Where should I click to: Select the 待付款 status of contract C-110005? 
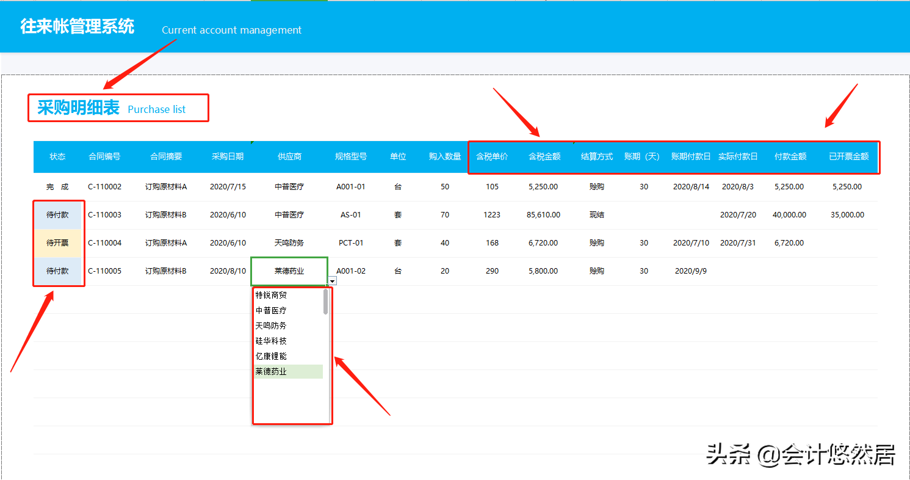(57, 271)
